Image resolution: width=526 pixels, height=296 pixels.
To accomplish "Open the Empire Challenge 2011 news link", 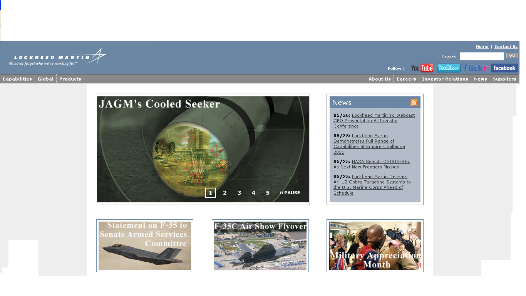I will click(369, 144).
